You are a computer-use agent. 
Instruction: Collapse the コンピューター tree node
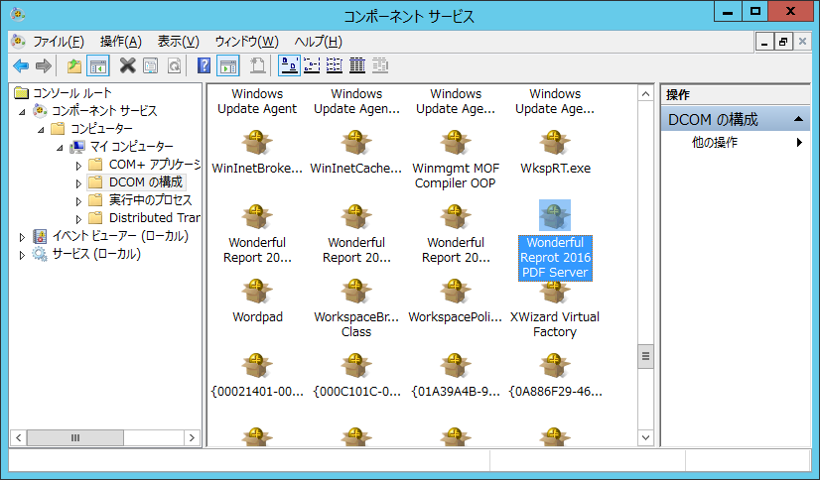pos(41,130)
